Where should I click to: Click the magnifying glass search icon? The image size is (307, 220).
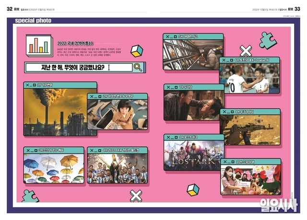pos(138,67)
